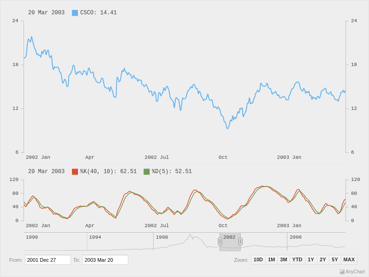
Task: Zoom chart to 1Y
Action: click(311, 259)
